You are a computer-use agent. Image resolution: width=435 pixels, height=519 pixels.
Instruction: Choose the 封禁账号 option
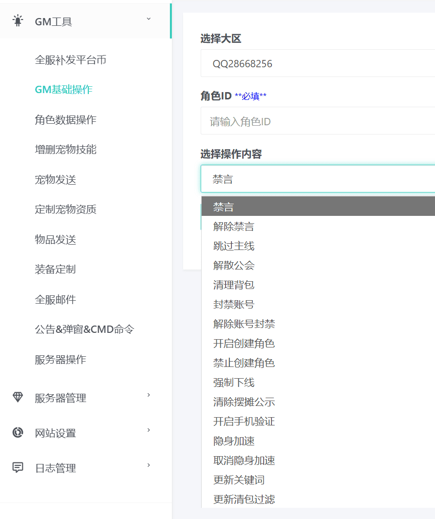tap(233, 305)
